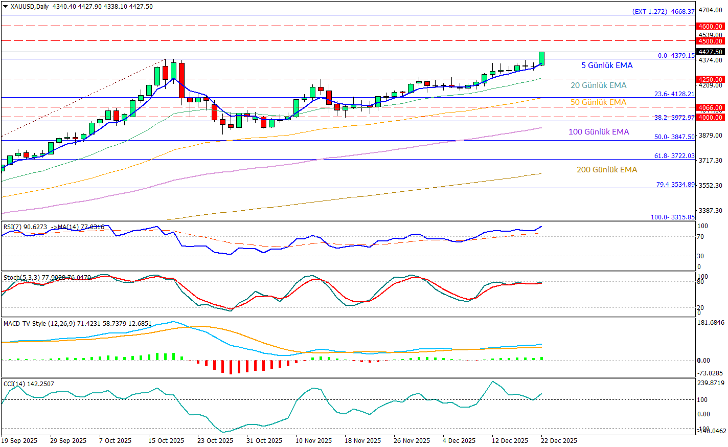This screenshot has width=728, height=447.
Task: Select the 23.6 Fibonacci level label
Action: [x=674, y=94]
